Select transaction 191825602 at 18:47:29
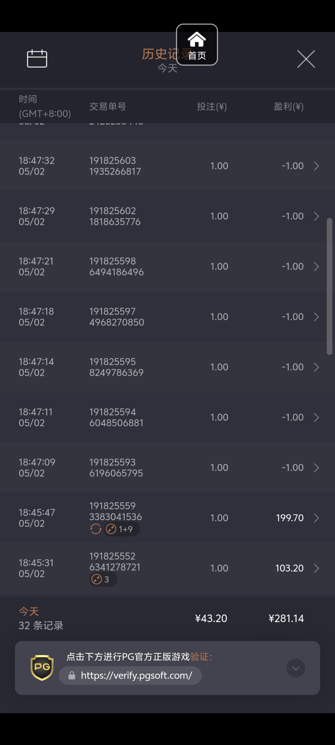 pyautogui.click(x=115, y=216)
